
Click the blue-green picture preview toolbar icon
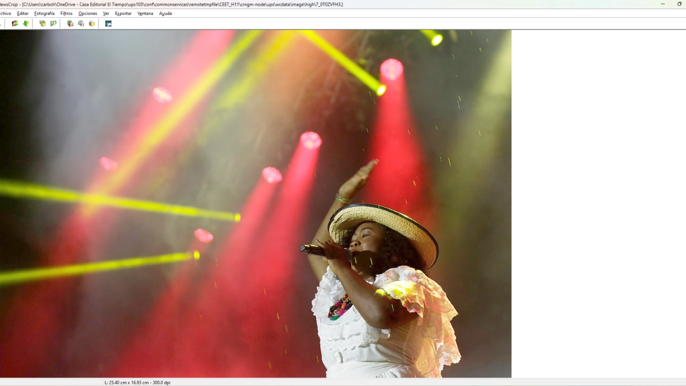(108, 23)
